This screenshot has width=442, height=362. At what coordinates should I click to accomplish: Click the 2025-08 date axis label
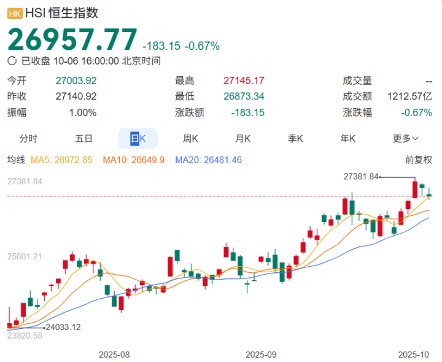coord(114,355)
